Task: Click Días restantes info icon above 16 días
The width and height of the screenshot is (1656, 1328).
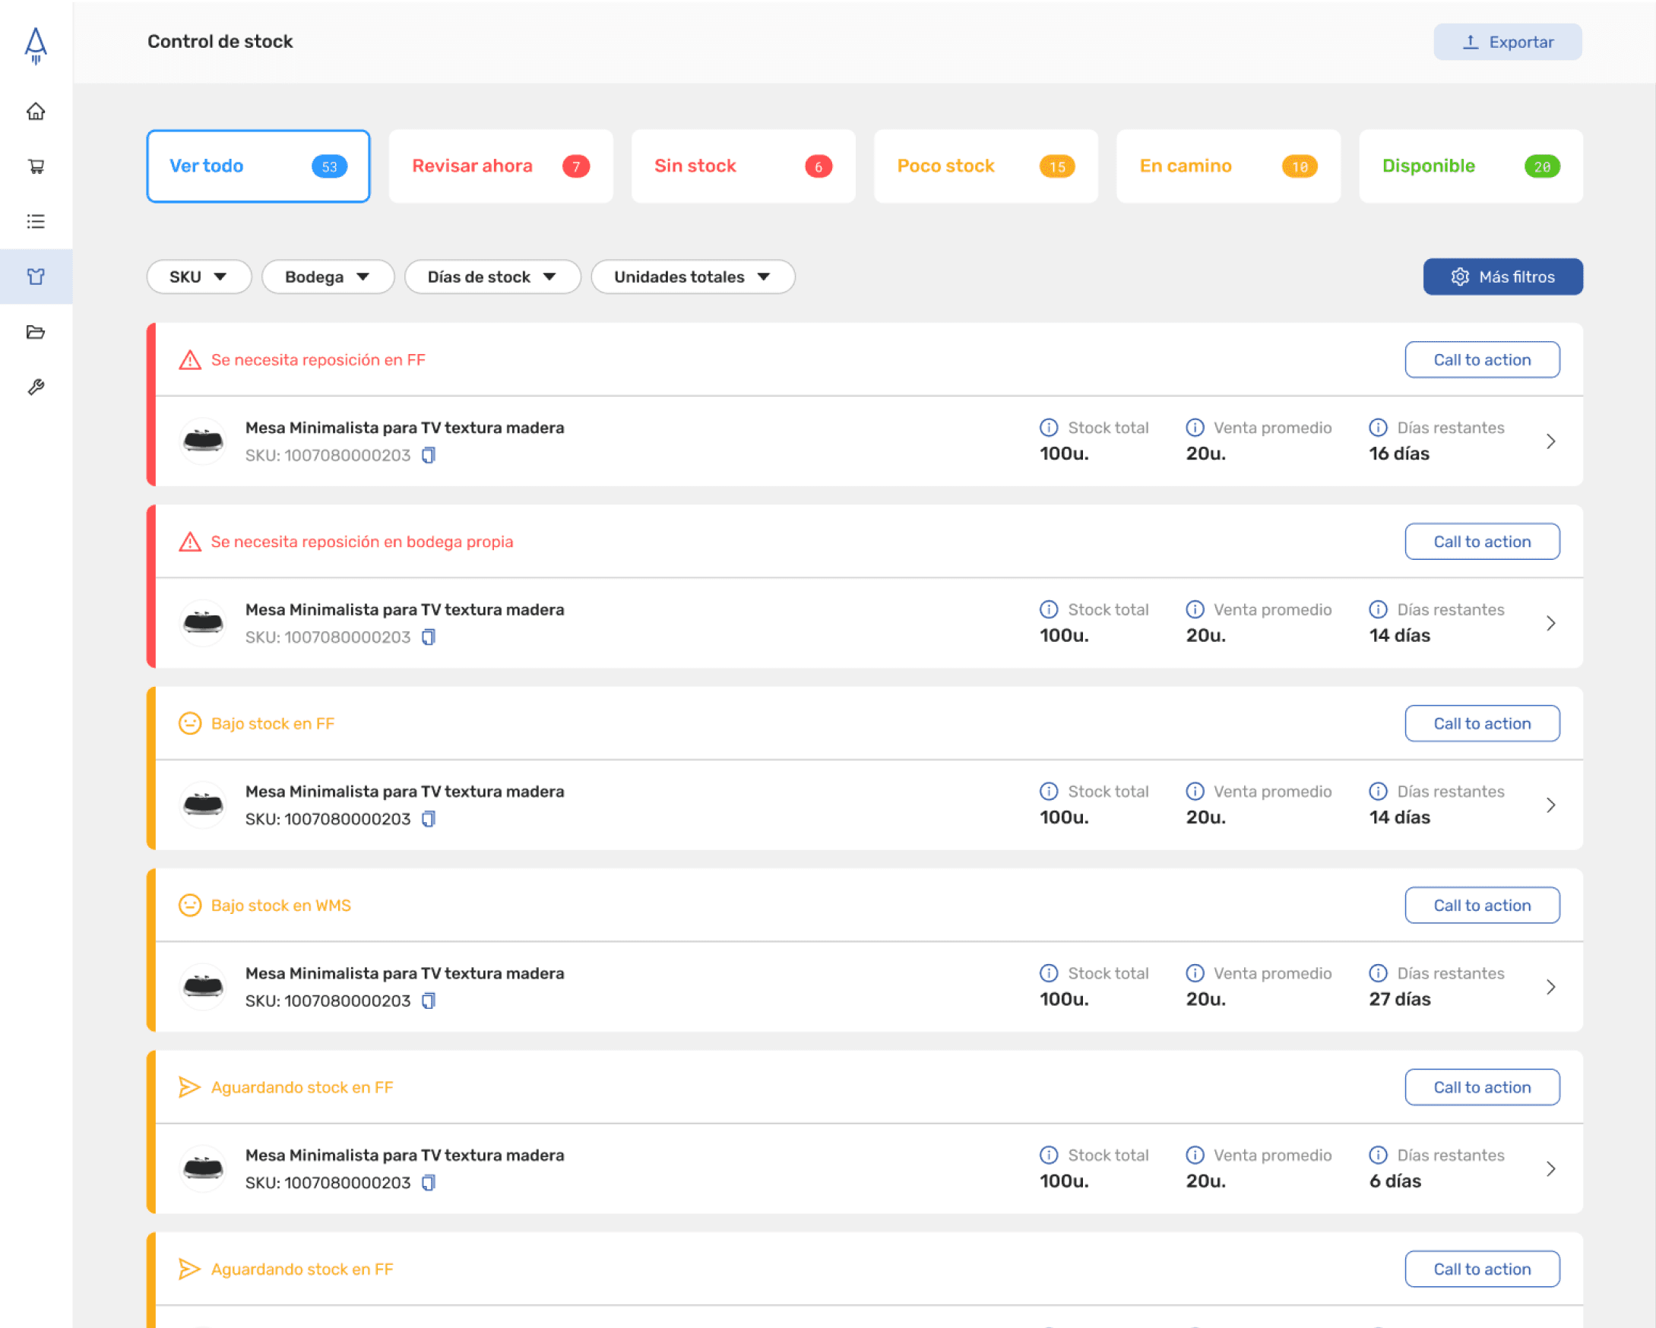Action: [x=1378, y=428]
